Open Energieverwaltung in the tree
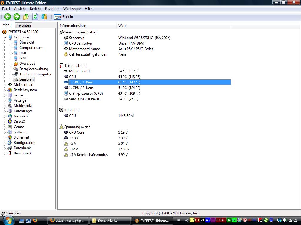The width and height of the screenshot is (301, 225). point(34,69)
